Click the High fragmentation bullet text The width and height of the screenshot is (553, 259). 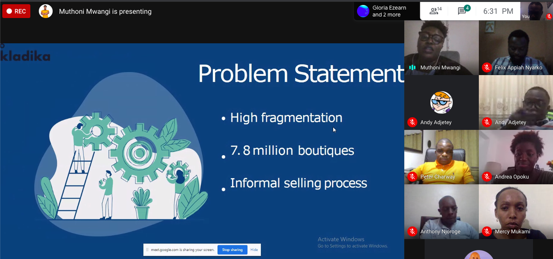pyautogui.click(x=286, y=118)
